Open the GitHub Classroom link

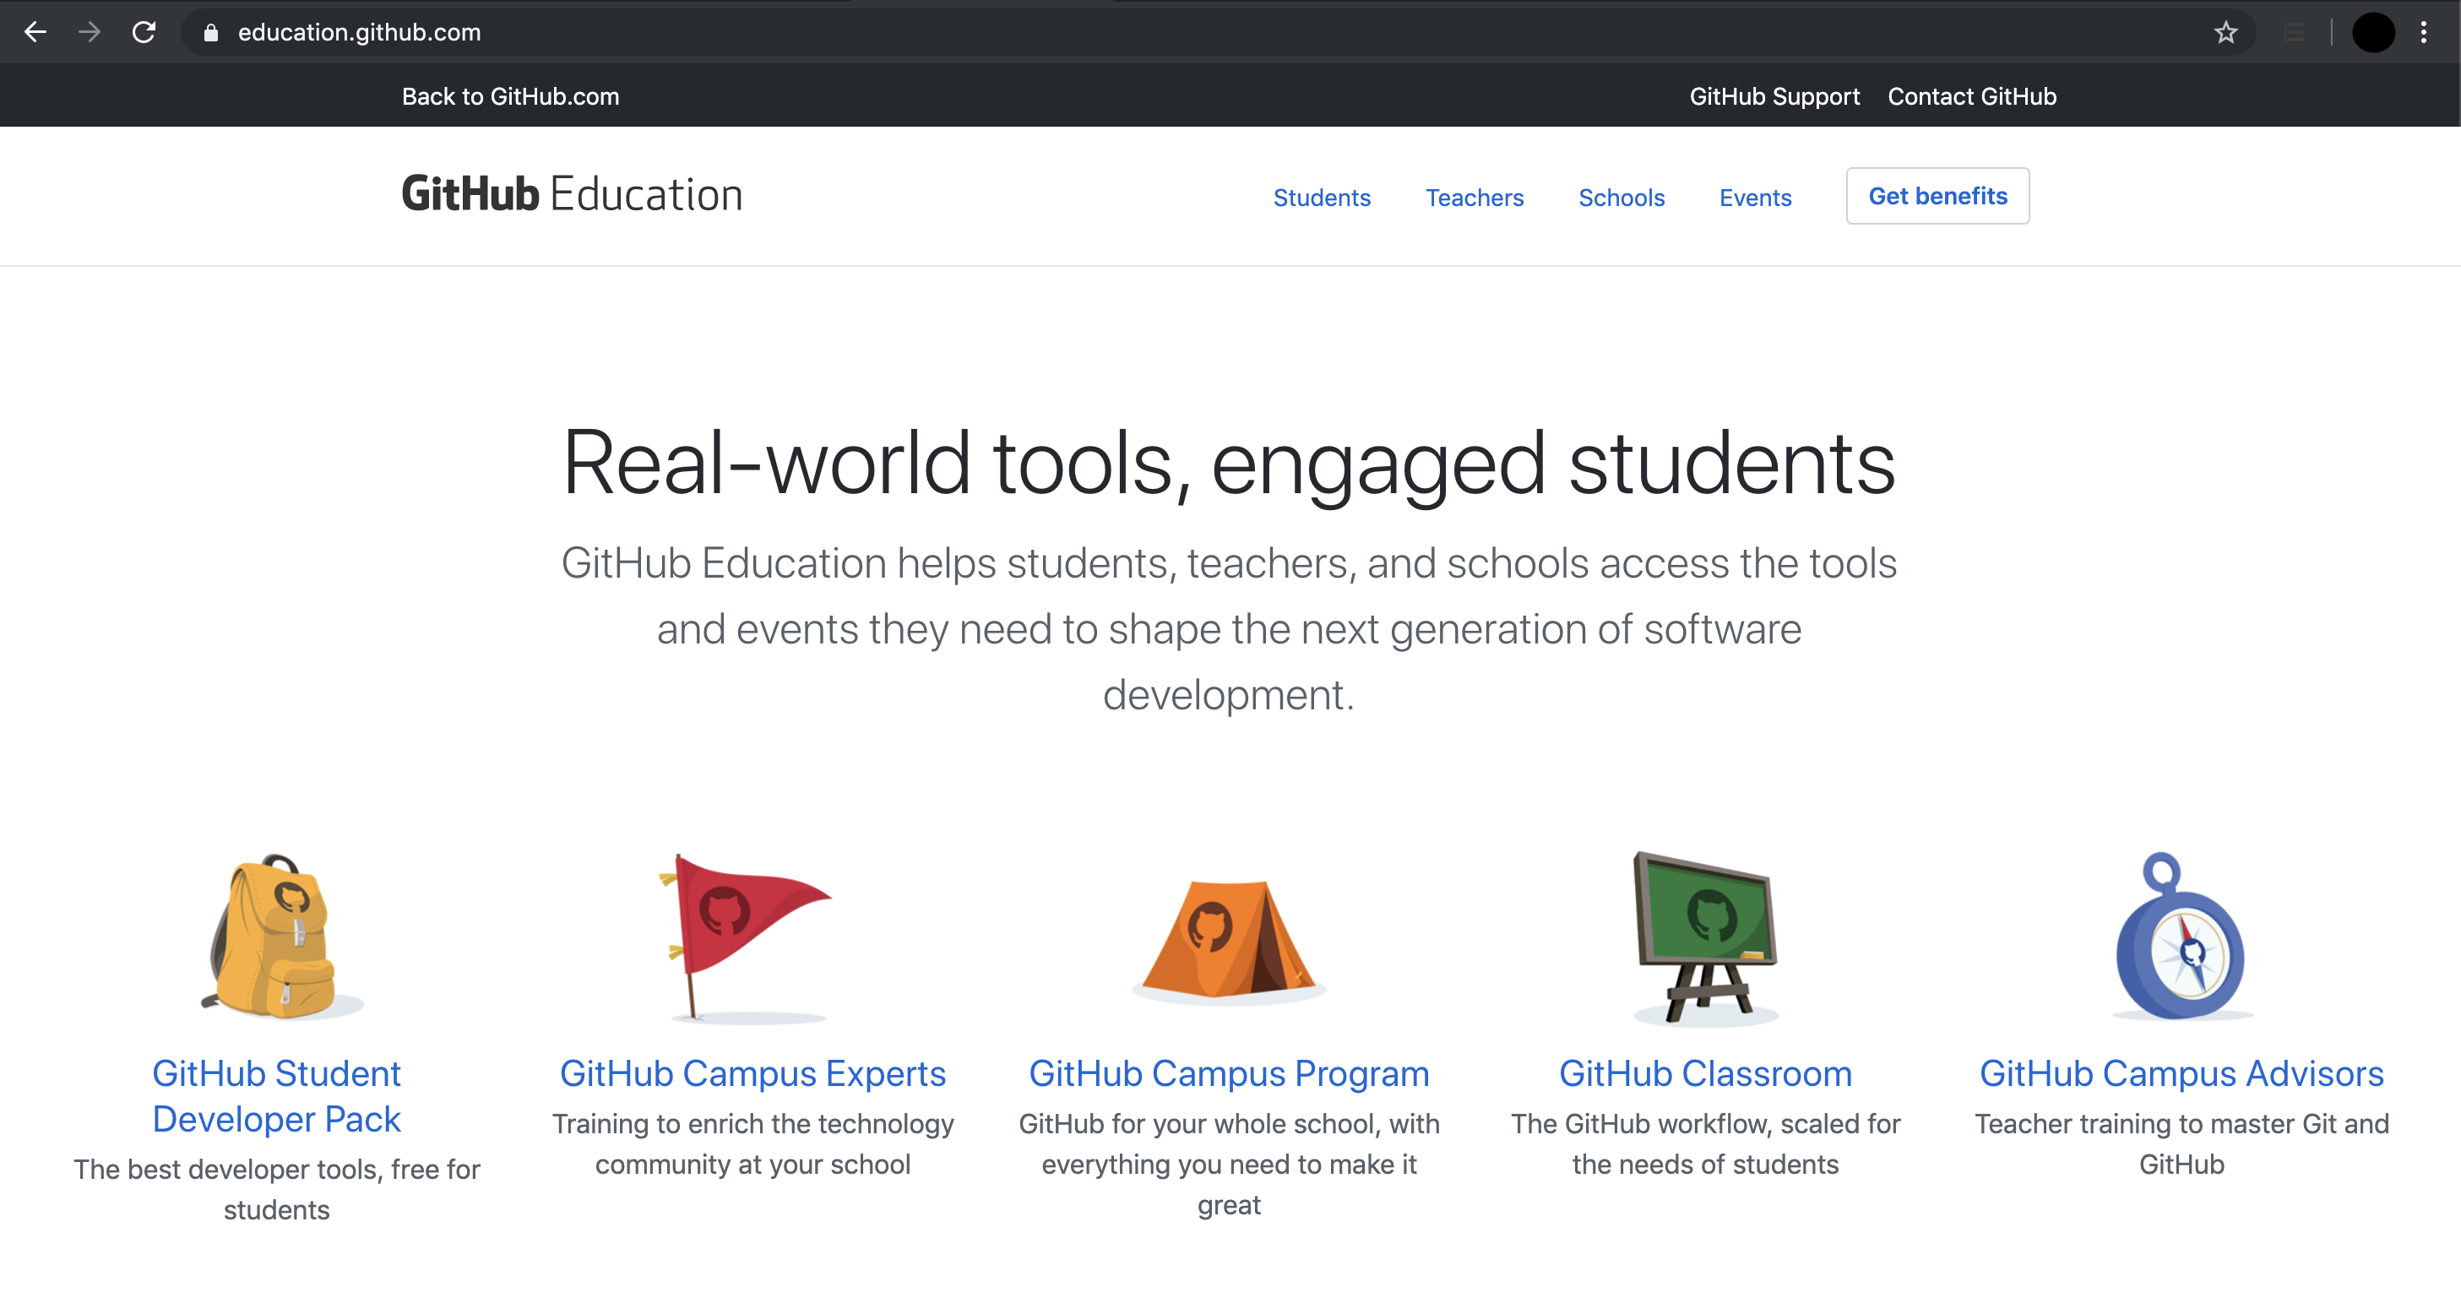point(1705,1073)
